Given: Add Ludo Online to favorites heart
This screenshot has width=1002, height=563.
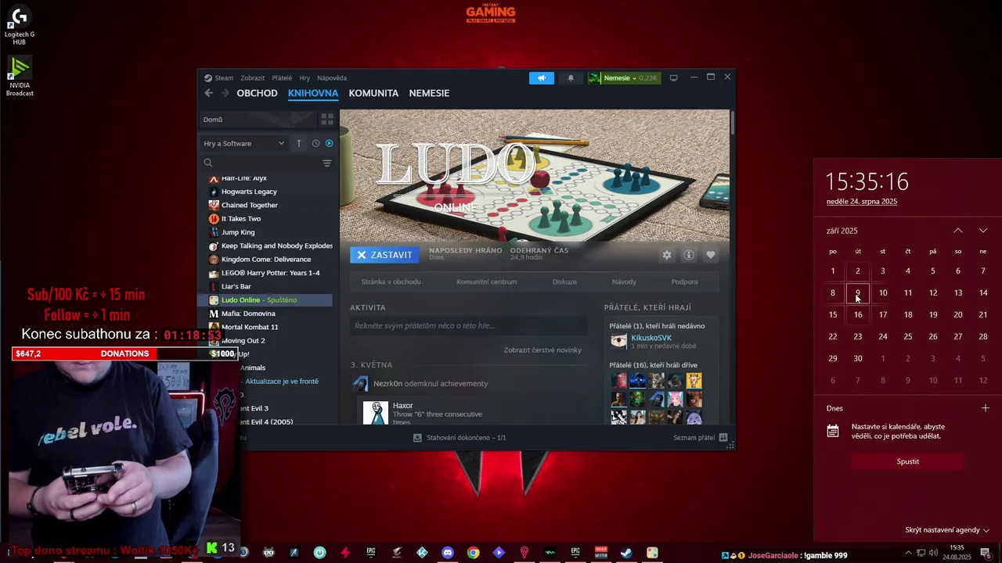Looking at the screenshot, I should coord(711,255).
